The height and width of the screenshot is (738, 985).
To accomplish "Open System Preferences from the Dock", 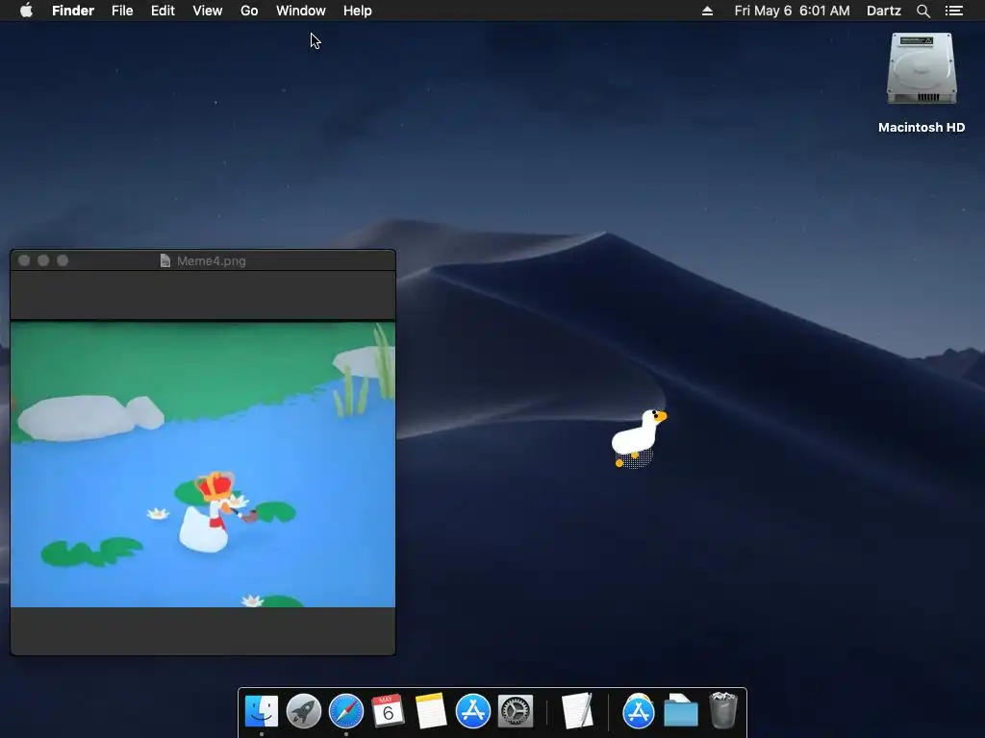I will [516, 711].
